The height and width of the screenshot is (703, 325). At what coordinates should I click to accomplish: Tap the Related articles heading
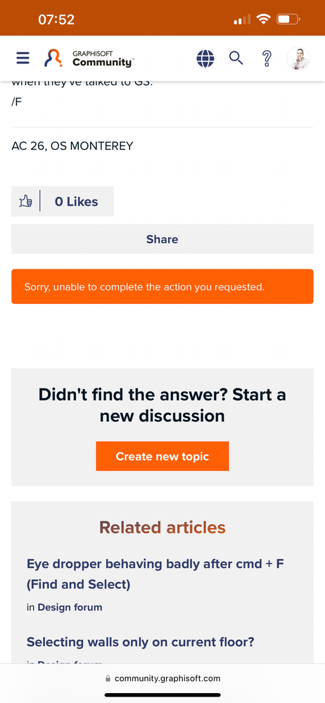pos(162,527)
